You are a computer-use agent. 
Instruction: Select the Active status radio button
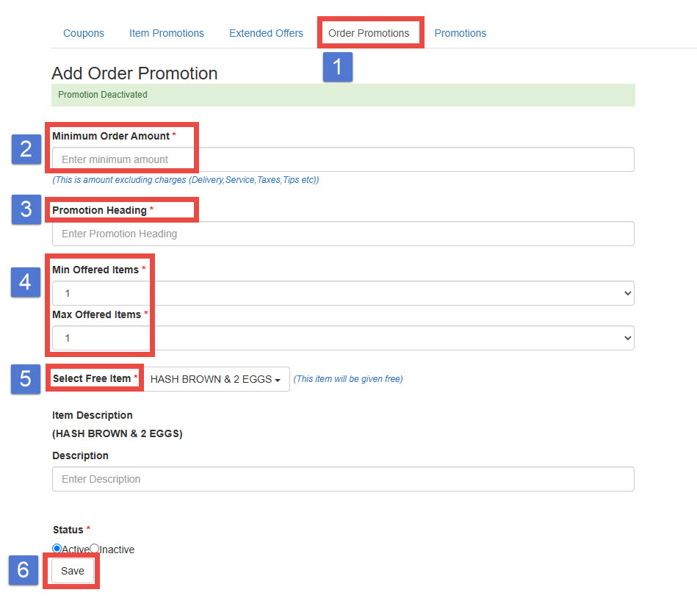(x=57, y=549)
